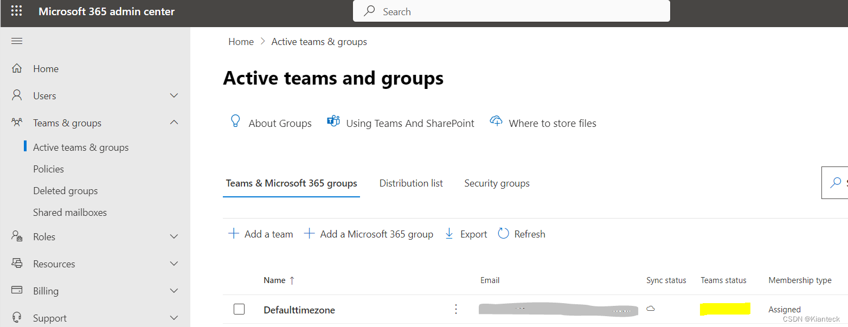Click the Teams logo icon beside Using Teams
Viewport: 848px width, 327px height.
tap(333, 121)
